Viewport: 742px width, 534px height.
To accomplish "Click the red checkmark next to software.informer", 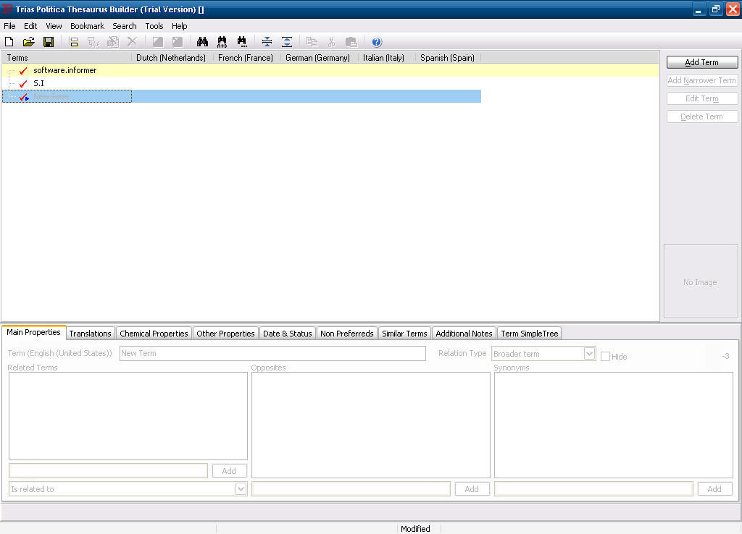I will (x=22, y=70).
